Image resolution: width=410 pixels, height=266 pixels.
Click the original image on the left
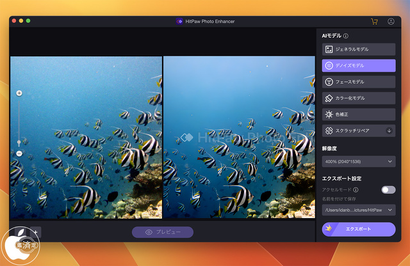[x=86, y=137]
